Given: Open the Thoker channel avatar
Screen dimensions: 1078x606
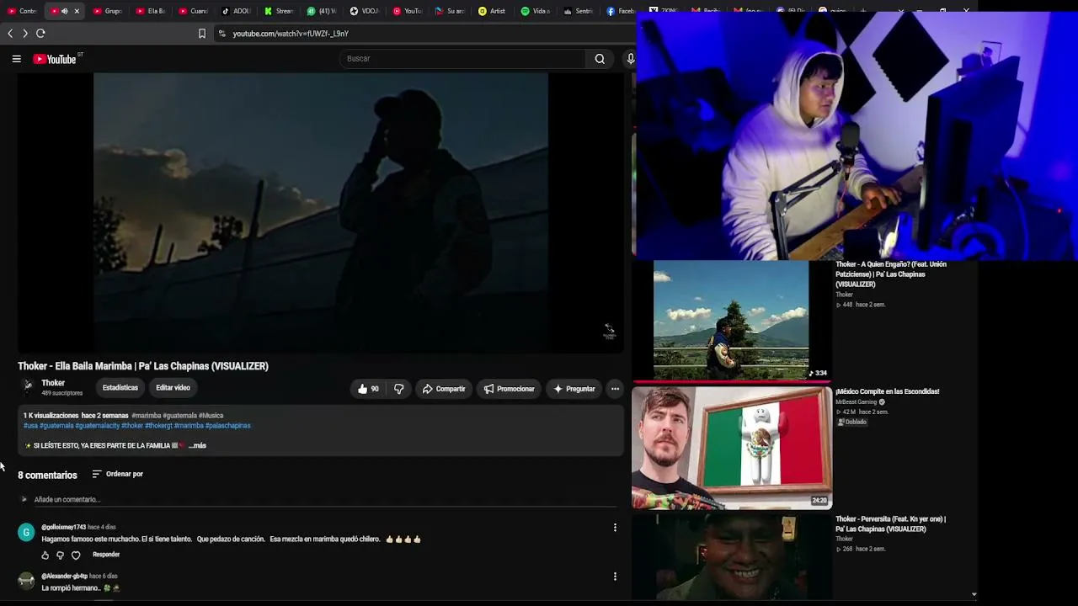Looking at the screenshot, I should 28,387.
